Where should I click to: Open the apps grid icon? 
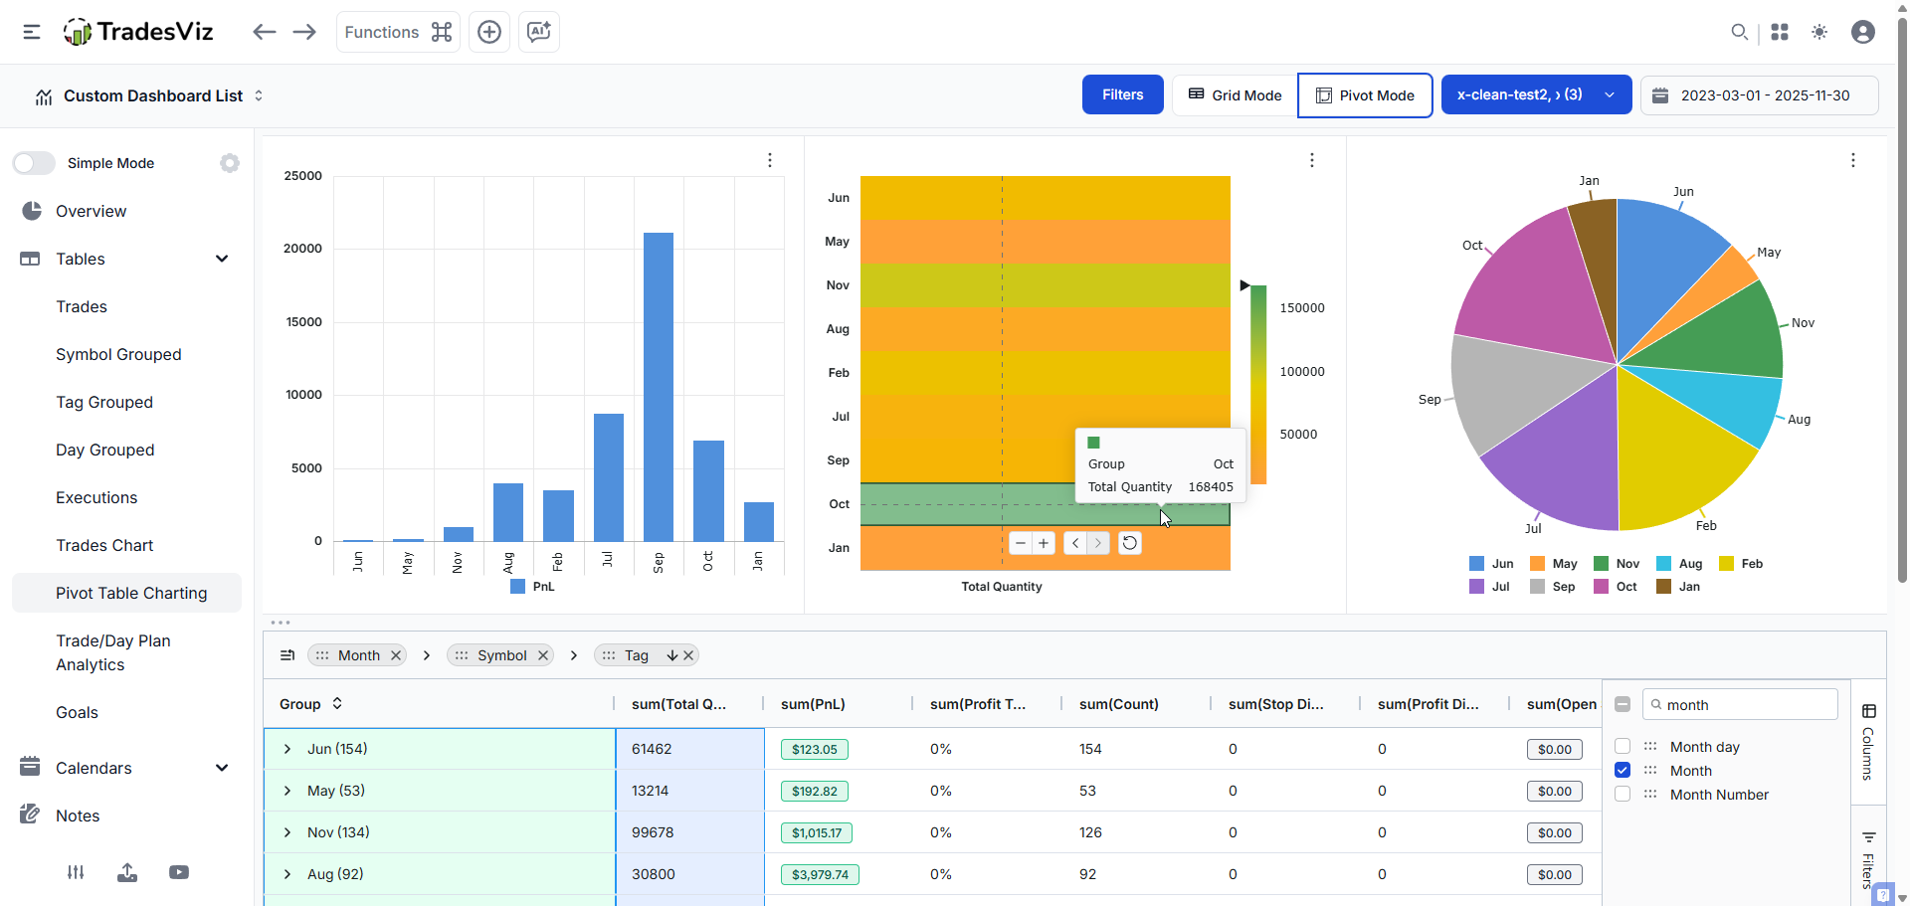coord(1780,32)
